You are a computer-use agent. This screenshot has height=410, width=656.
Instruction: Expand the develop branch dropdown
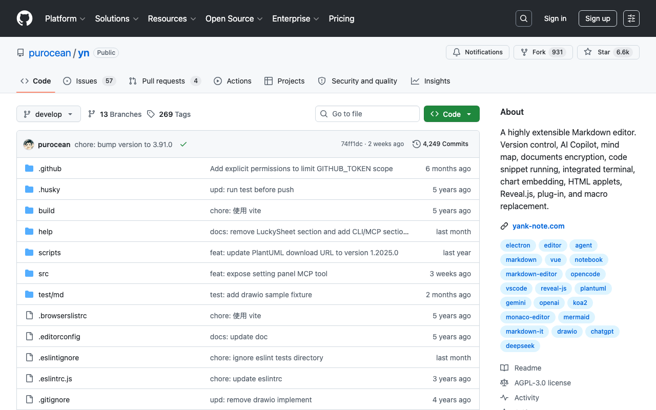[49, 114]
